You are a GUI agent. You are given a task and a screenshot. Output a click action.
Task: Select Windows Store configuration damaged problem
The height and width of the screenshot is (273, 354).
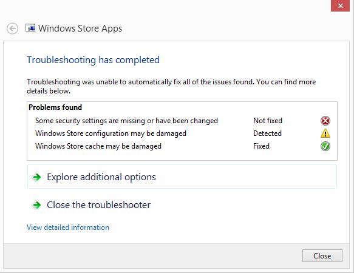[x=111, y=133]
